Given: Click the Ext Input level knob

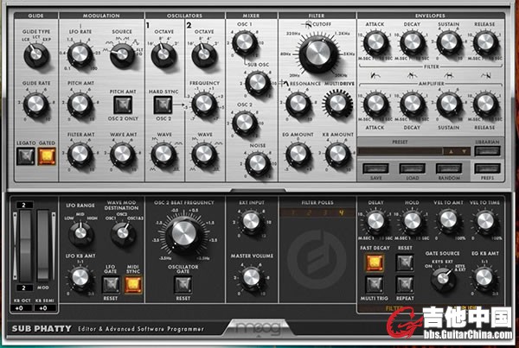Looking at the screenshot, I should point(251,221).
